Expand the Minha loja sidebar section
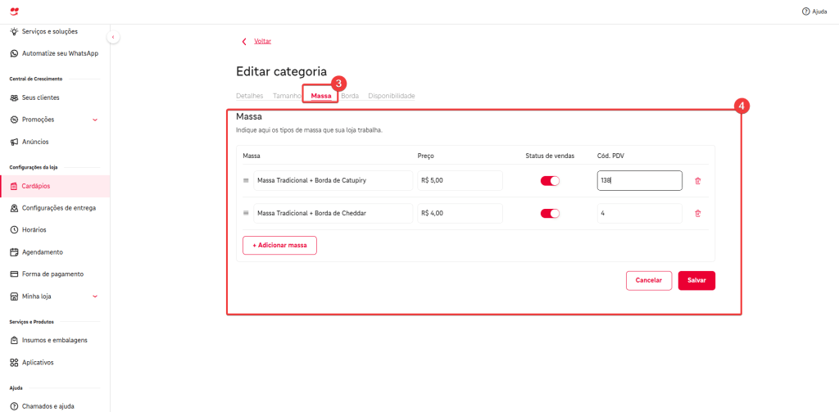Viewport: 839px width, 412px height. point(94,297)
